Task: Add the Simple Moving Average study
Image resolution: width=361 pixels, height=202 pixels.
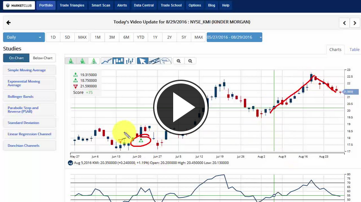Action: 29,70
